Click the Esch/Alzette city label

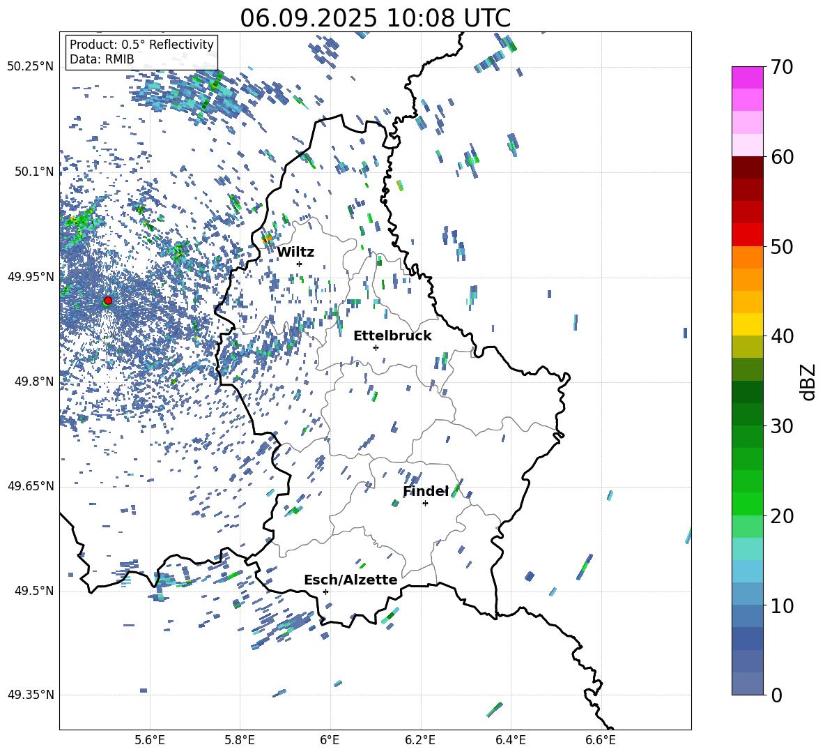point(350,580)
